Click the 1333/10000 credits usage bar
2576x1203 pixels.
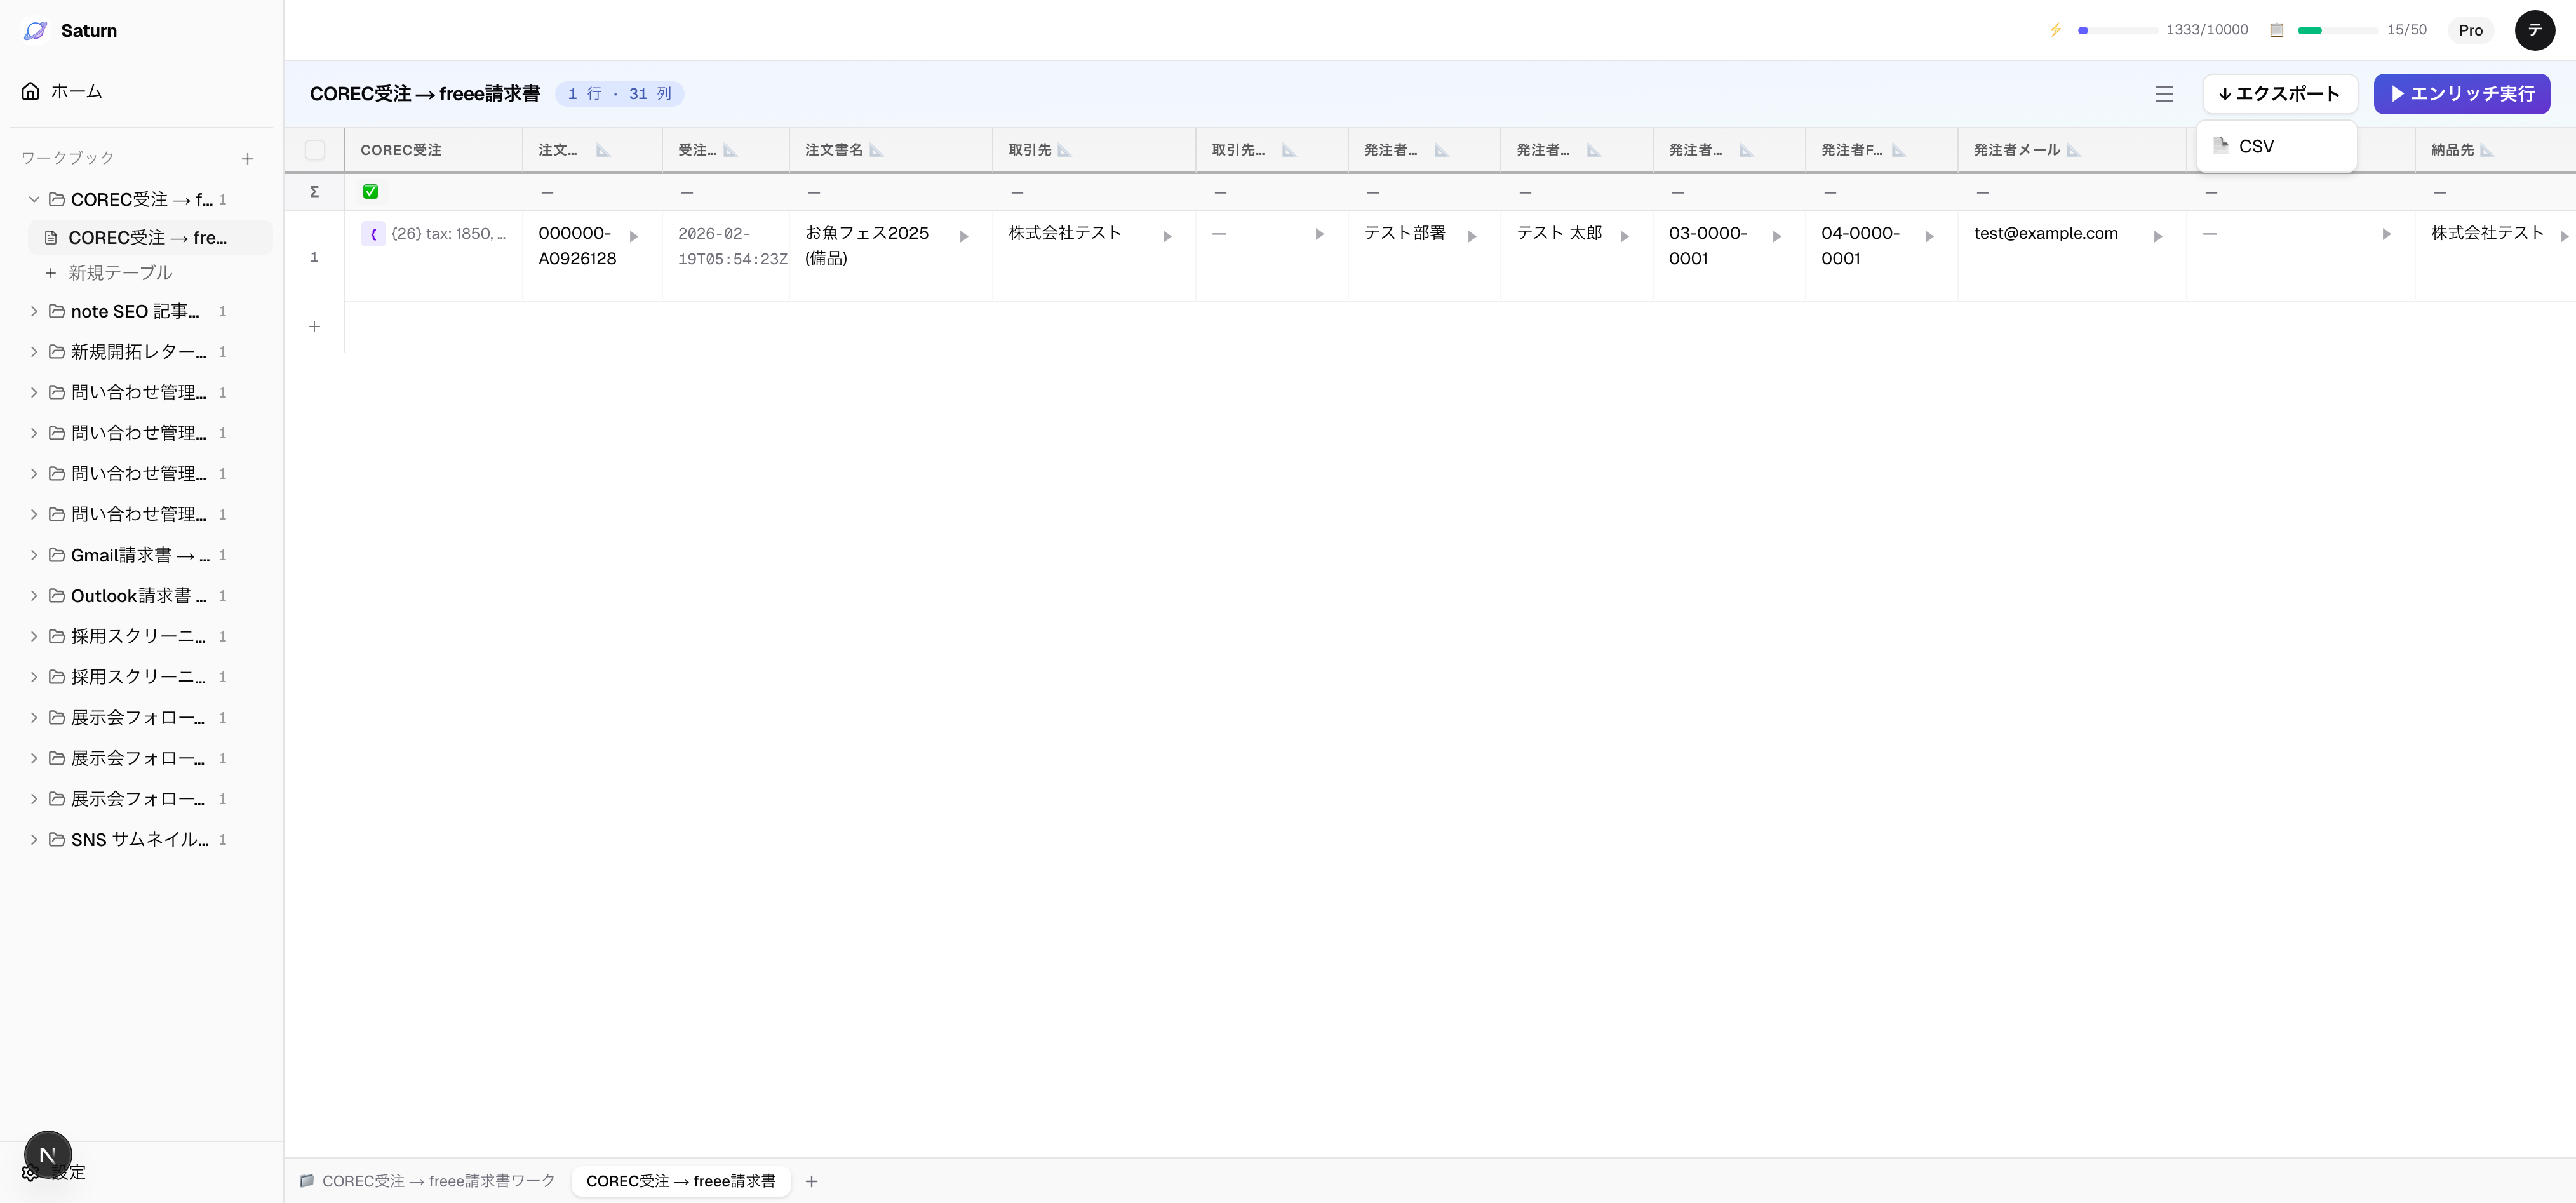[x=2118, y=30]
